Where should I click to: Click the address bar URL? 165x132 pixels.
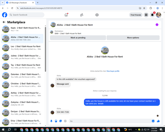tap(41, 8)
